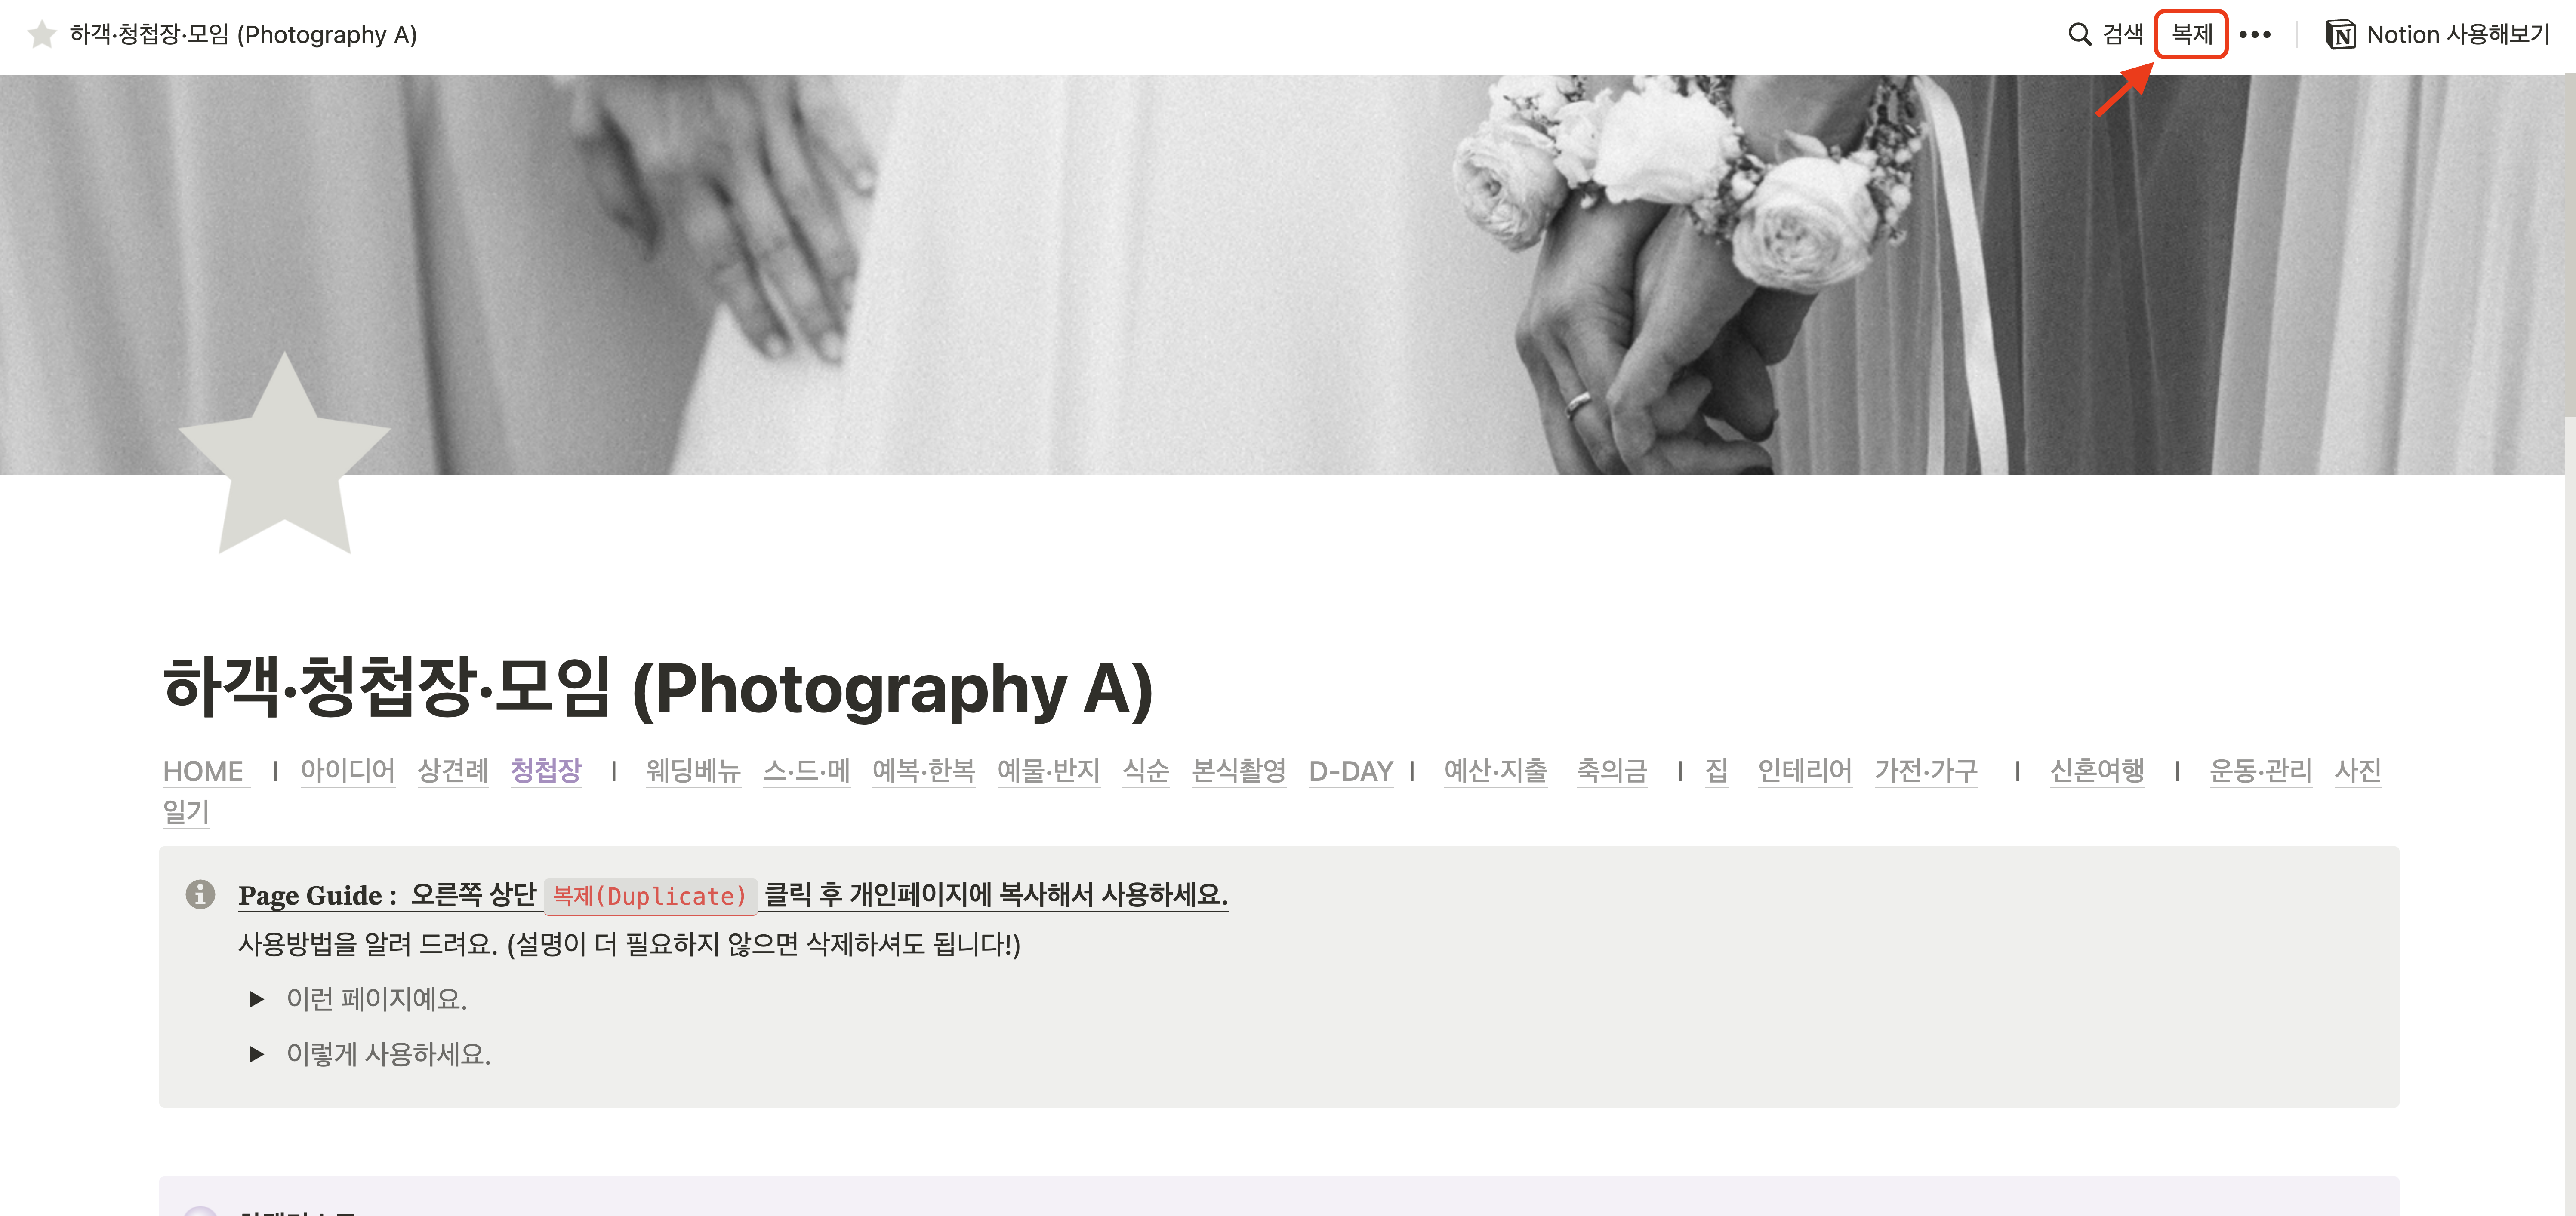Open the 예산·지출 page link
The width and height of the screenshot is (2576, 1216).
point(1496,771)
